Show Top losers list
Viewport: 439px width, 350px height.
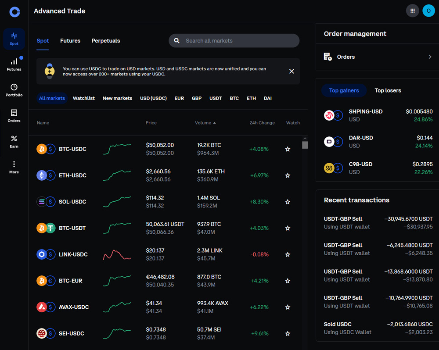[x=388, y=90]
